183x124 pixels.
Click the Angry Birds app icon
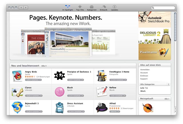[x=17, y=76]
